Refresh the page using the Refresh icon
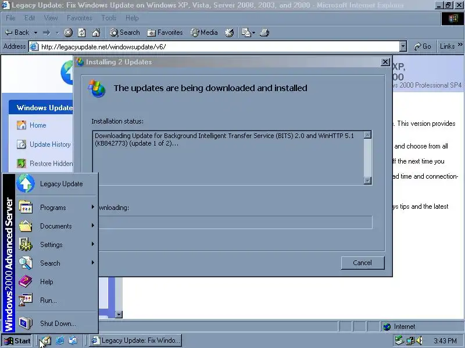Viewport: 465px width, 348px height. tap(82, 32)
